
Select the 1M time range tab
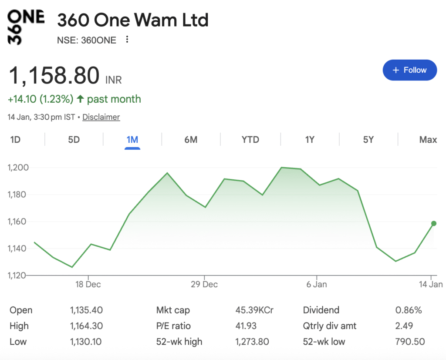tap(132, 140)
